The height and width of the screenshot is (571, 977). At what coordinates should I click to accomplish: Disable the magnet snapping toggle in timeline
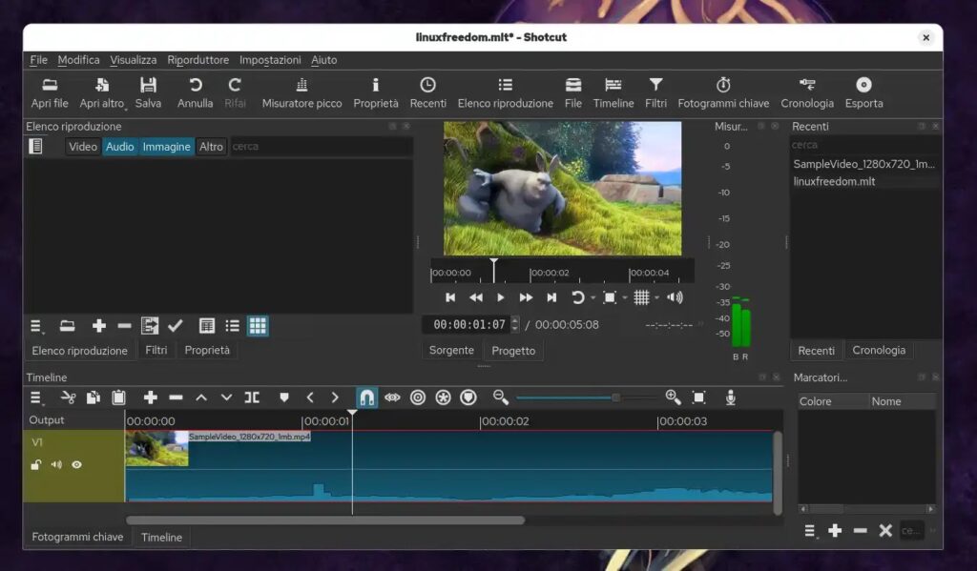click(x=367, y=398)
